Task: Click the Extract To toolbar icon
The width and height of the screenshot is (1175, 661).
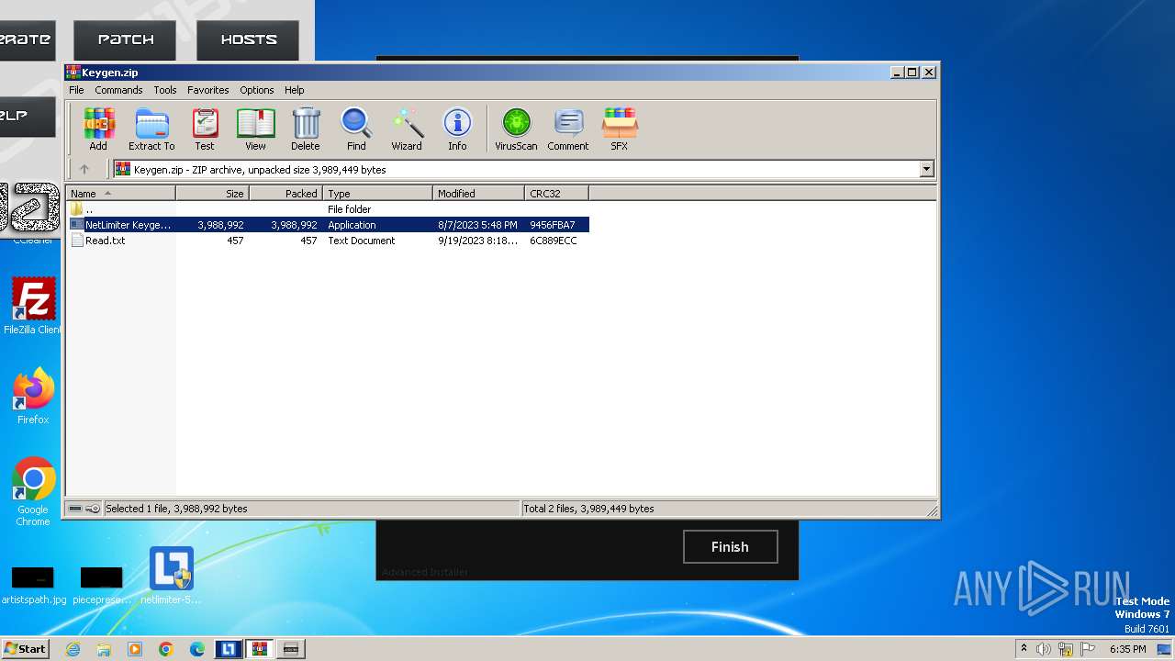Action: tap(151, 129)
